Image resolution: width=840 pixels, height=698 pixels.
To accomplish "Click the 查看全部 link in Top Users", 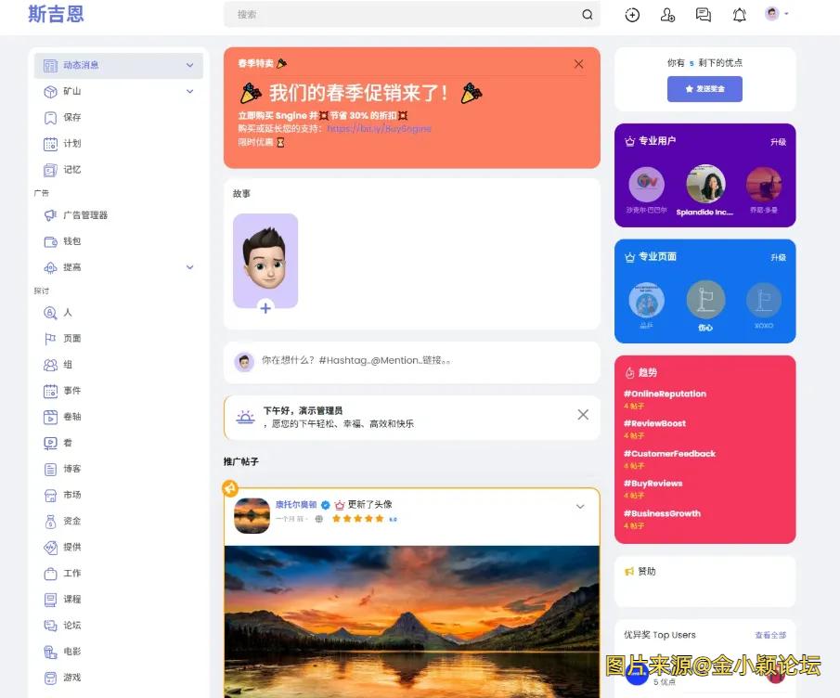I will [x=769, y=636].
